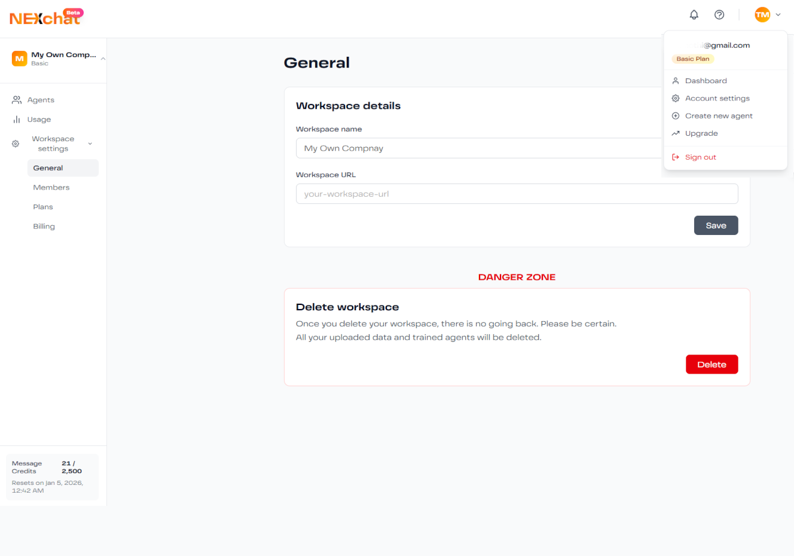Go to the Members settings page
Viewport: 794px width, 556px height.
[51, 188]
